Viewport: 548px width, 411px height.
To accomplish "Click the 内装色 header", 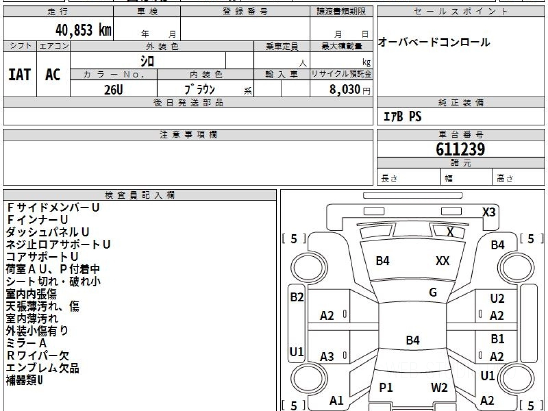I will pyautogui.click(x=205, y=74).
